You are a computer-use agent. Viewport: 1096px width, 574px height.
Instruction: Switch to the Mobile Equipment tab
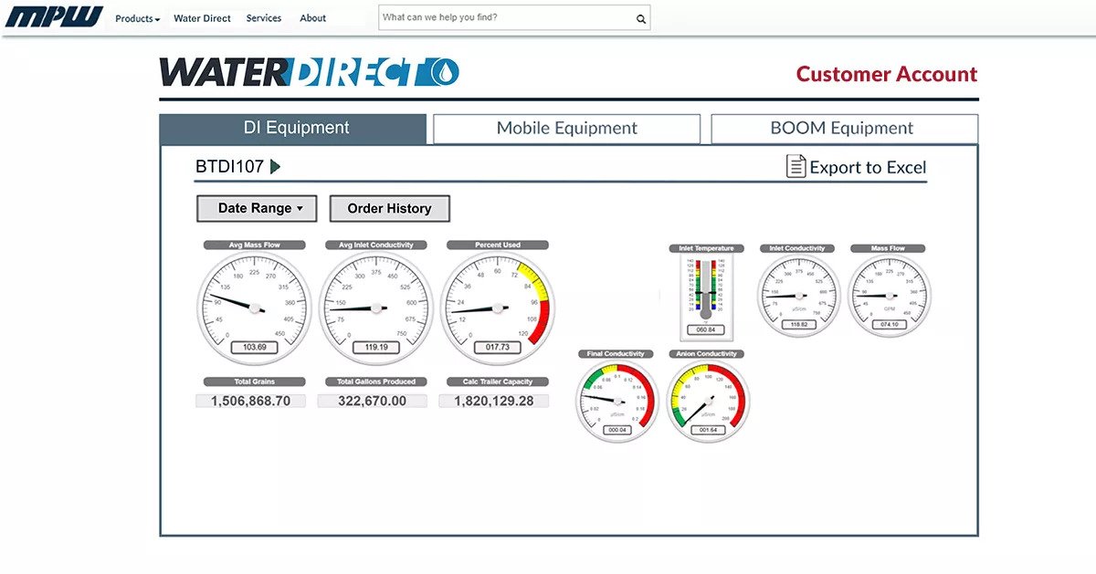pos(566,129)
